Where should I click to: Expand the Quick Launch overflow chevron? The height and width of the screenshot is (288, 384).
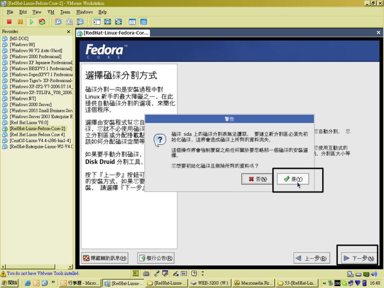53,282
